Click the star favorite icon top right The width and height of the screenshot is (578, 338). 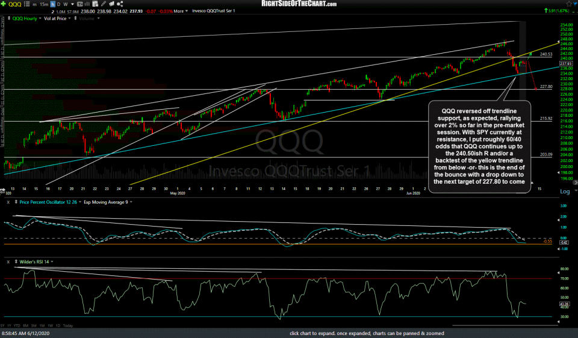pyautogui.click(x=568, y=4)
